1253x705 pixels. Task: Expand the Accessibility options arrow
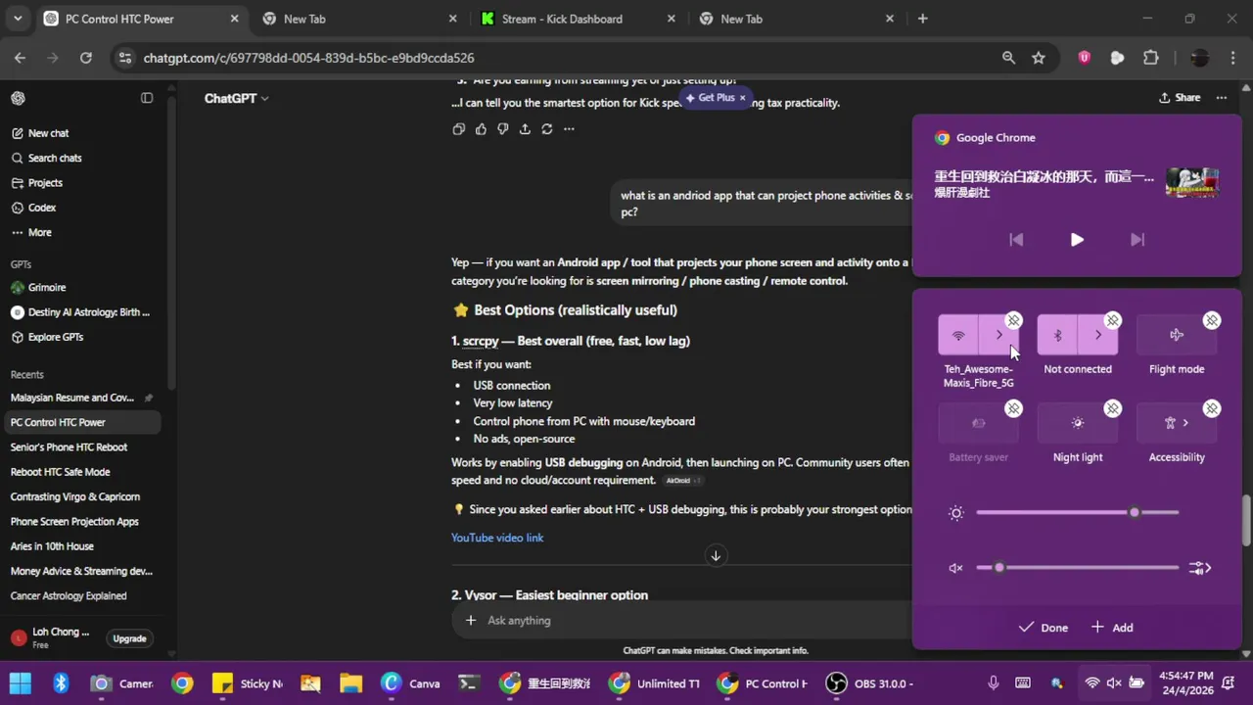(1185, 423)
